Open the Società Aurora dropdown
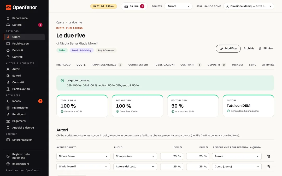The height and width of the screenshot is (176, 282). click(178, 6)
